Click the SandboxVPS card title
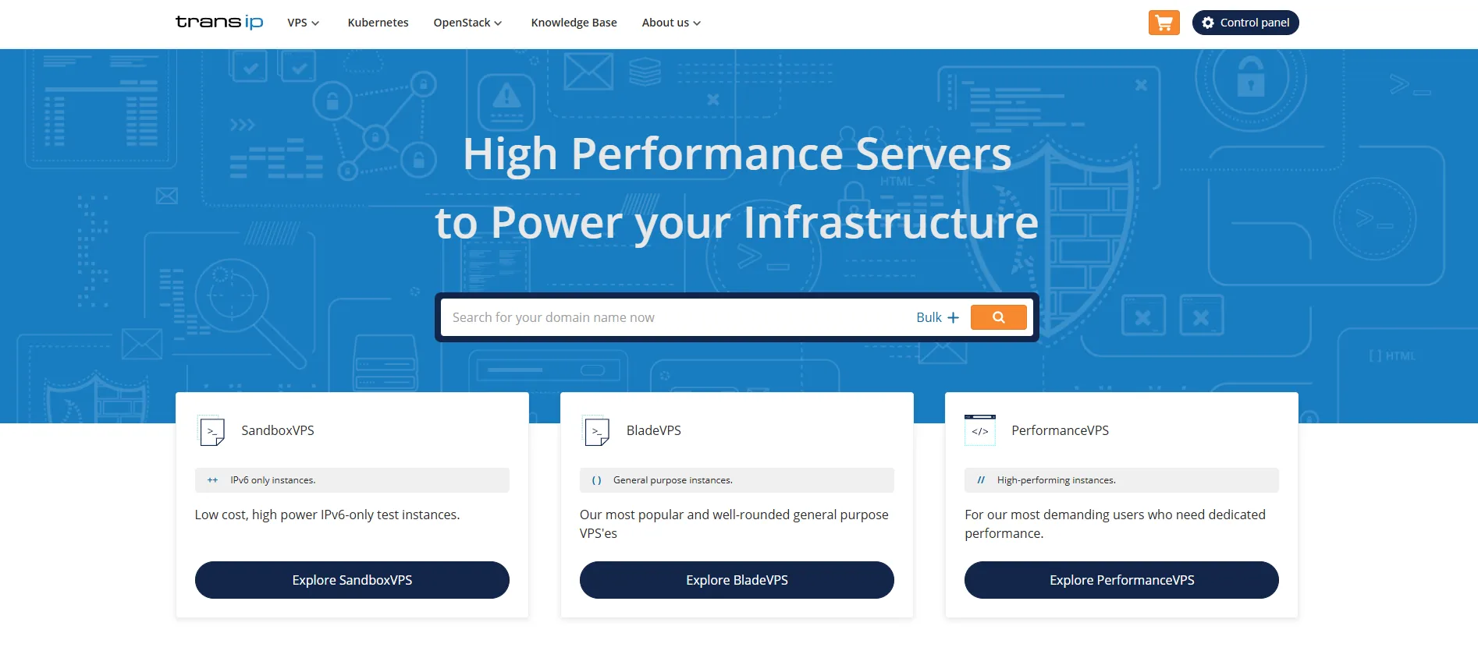The height and width of the screenshot is (672, 1478). pos(278,430)
